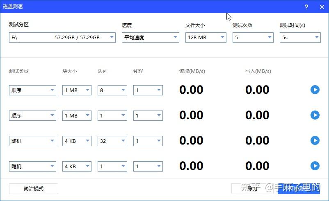Click first row read speed 0.00
329x201 pixels.
[191, 90]
